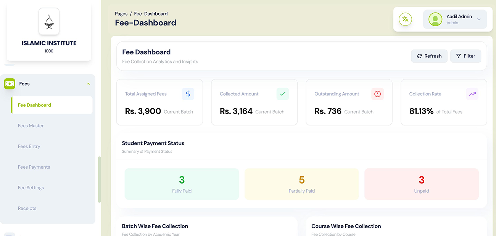Click the Pages breadcrumb link
This screenshot has height=236, width=496.
[121, 14]
